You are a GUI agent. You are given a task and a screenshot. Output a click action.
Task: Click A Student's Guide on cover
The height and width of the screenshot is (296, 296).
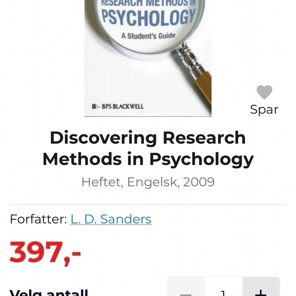point(148,36)
